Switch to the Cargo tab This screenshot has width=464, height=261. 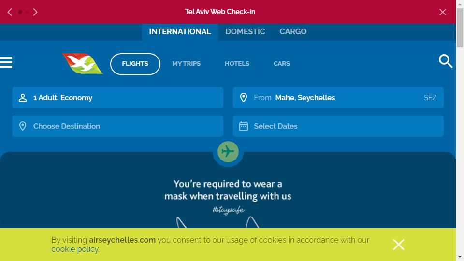point(293,32)
